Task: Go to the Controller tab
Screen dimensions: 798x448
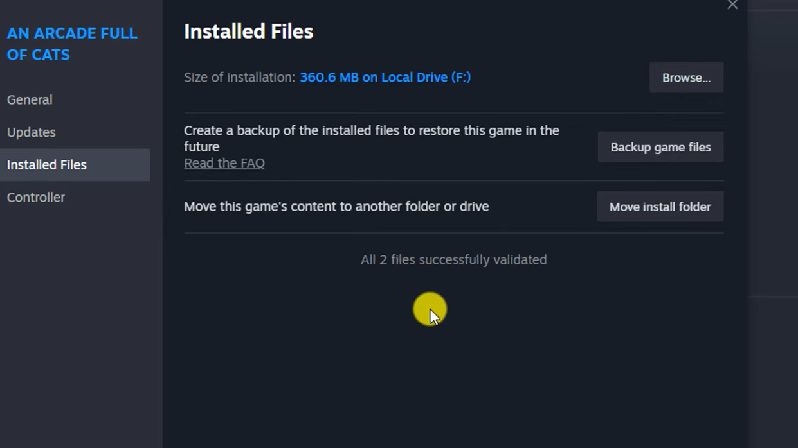Action: [36, 198]
